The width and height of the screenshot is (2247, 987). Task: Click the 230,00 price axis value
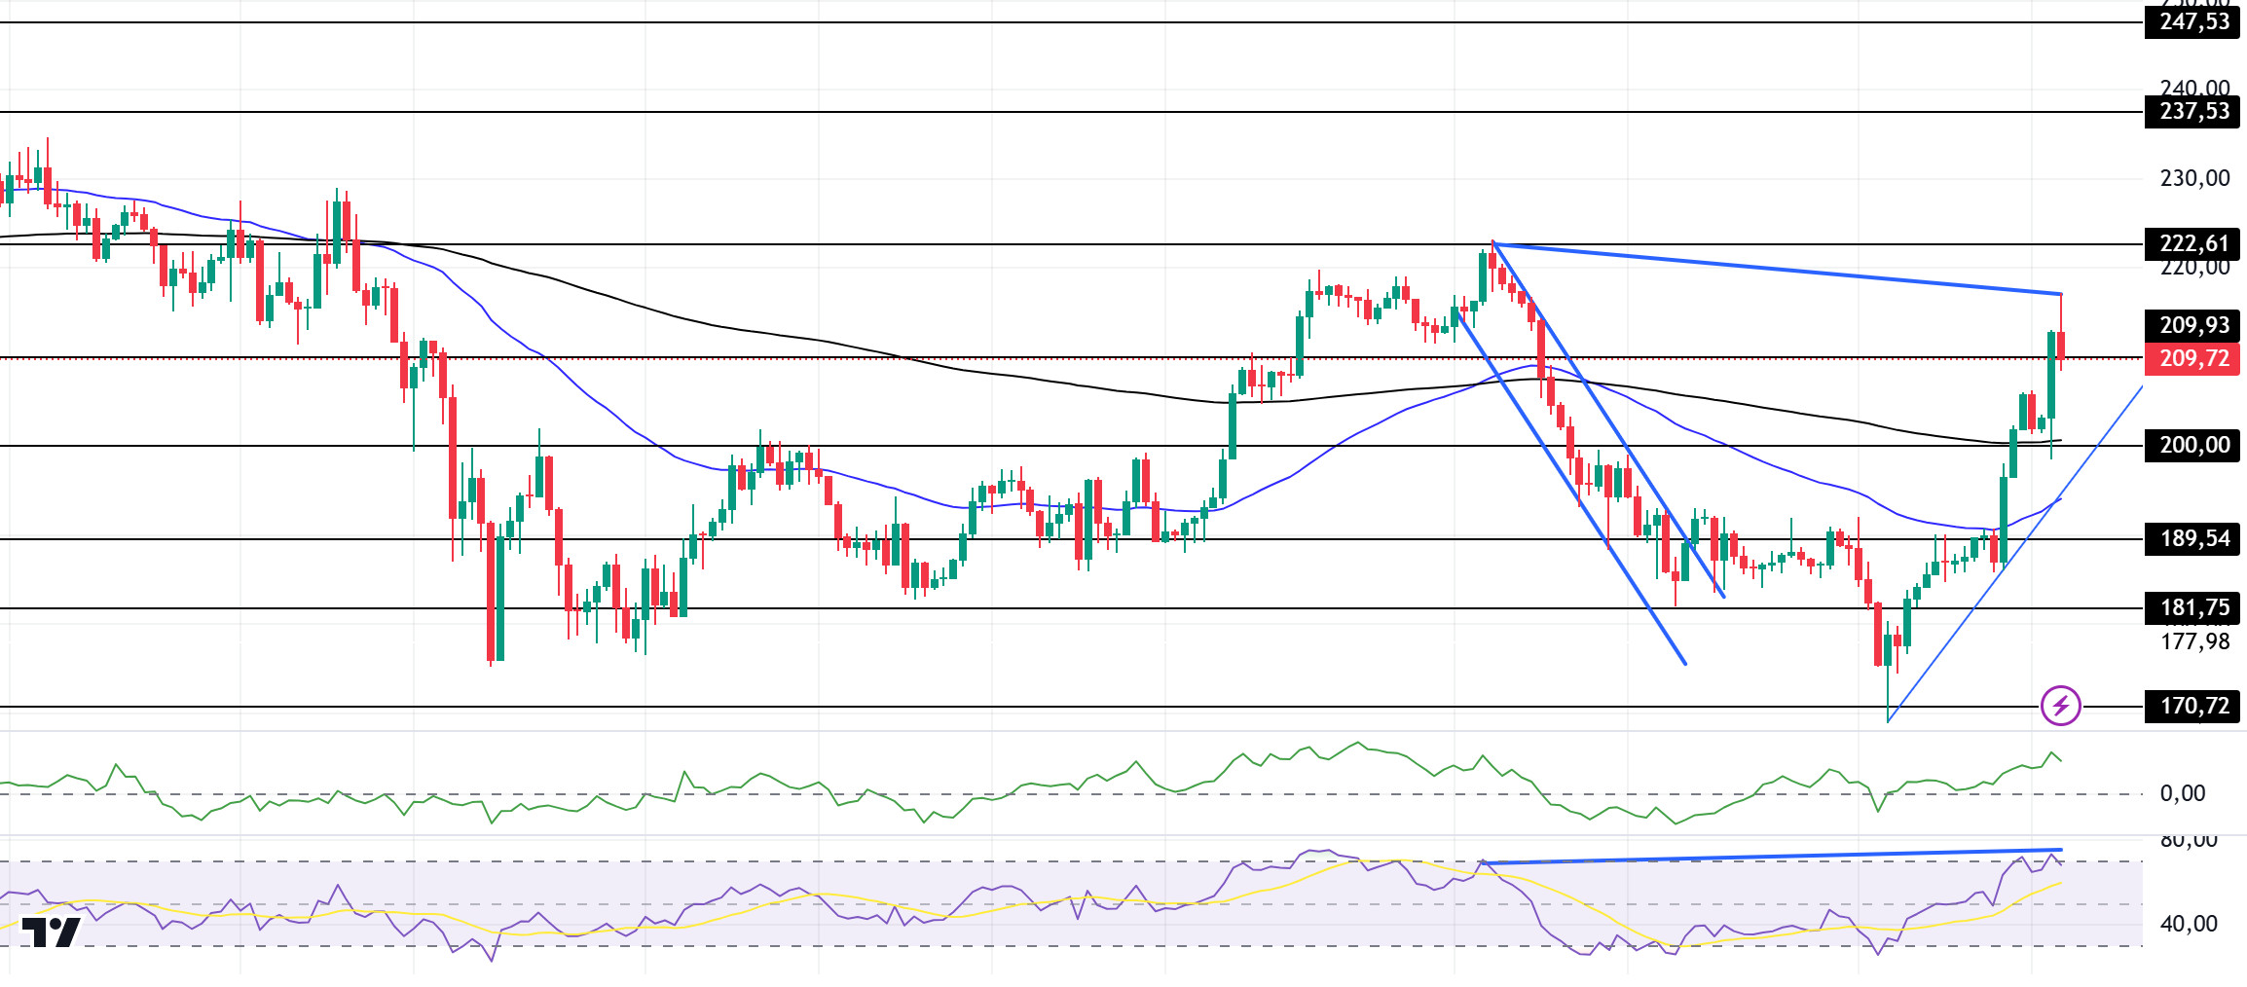click(2194, 178)
